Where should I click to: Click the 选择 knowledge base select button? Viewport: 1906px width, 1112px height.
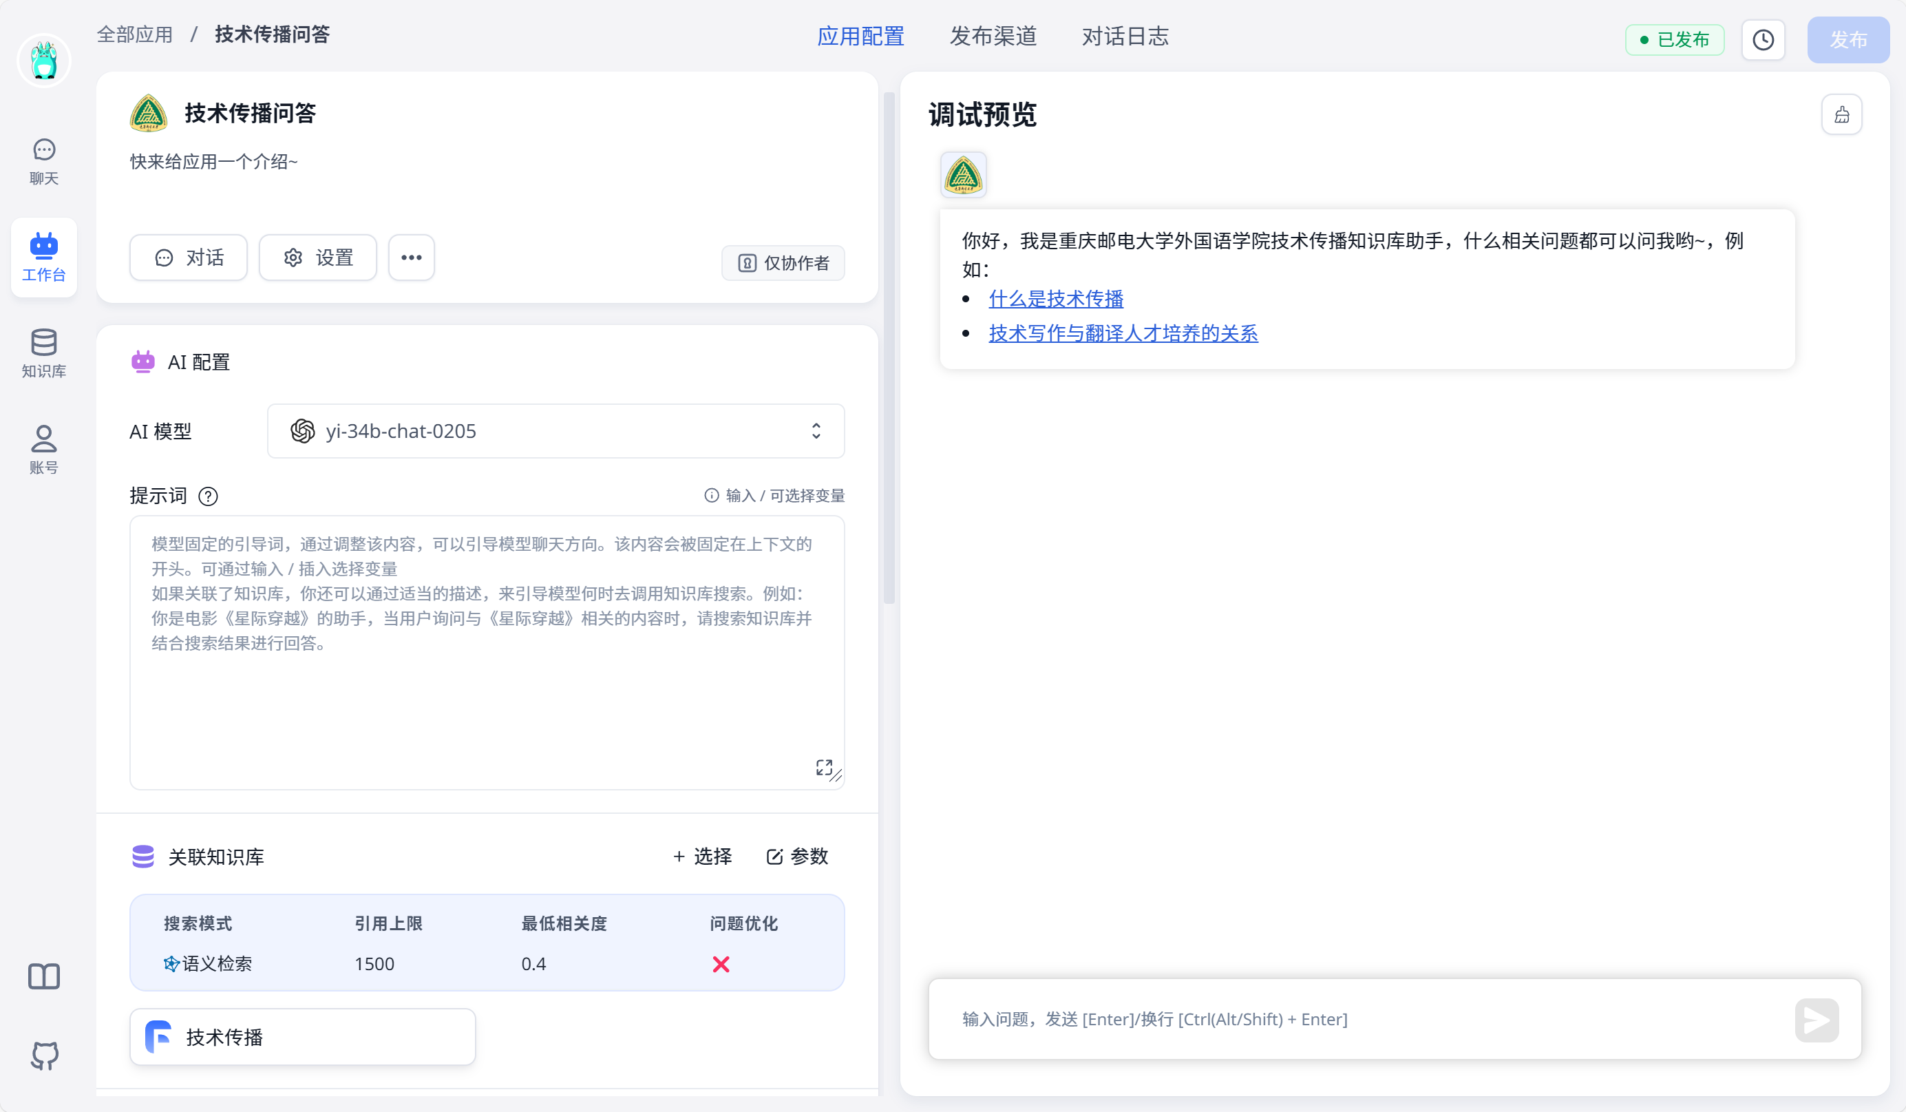[702, 857]
